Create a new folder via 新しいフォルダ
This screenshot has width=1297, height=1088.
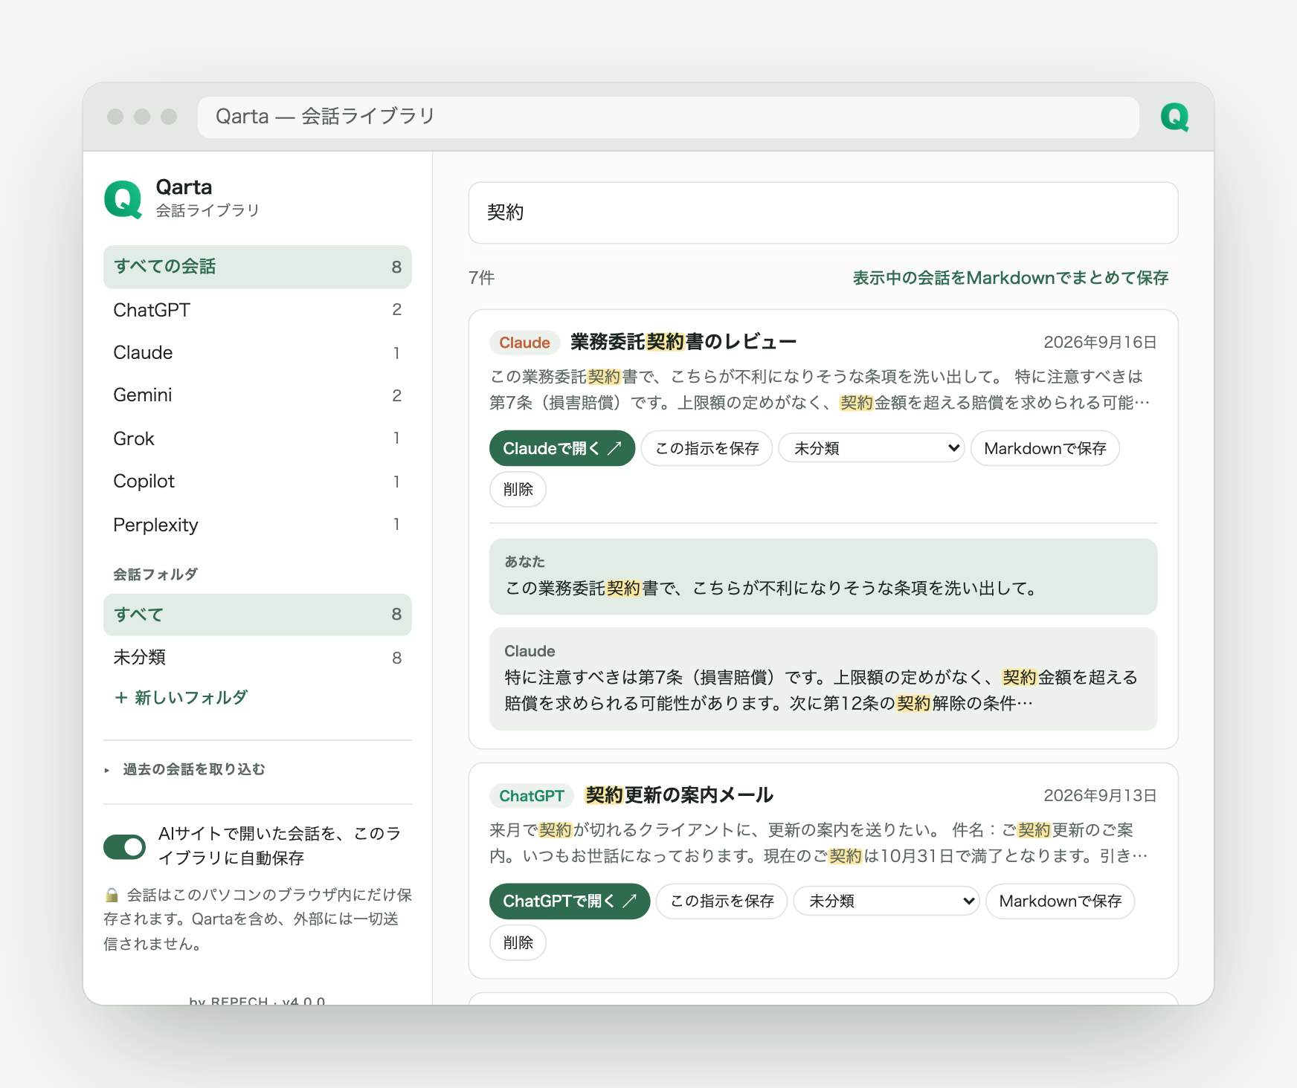181,697
